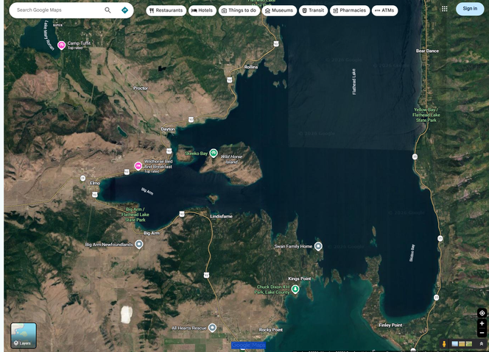Zoom out with the minus button
This screenshot has height=352, width=489.
click(x=482, y=333)
